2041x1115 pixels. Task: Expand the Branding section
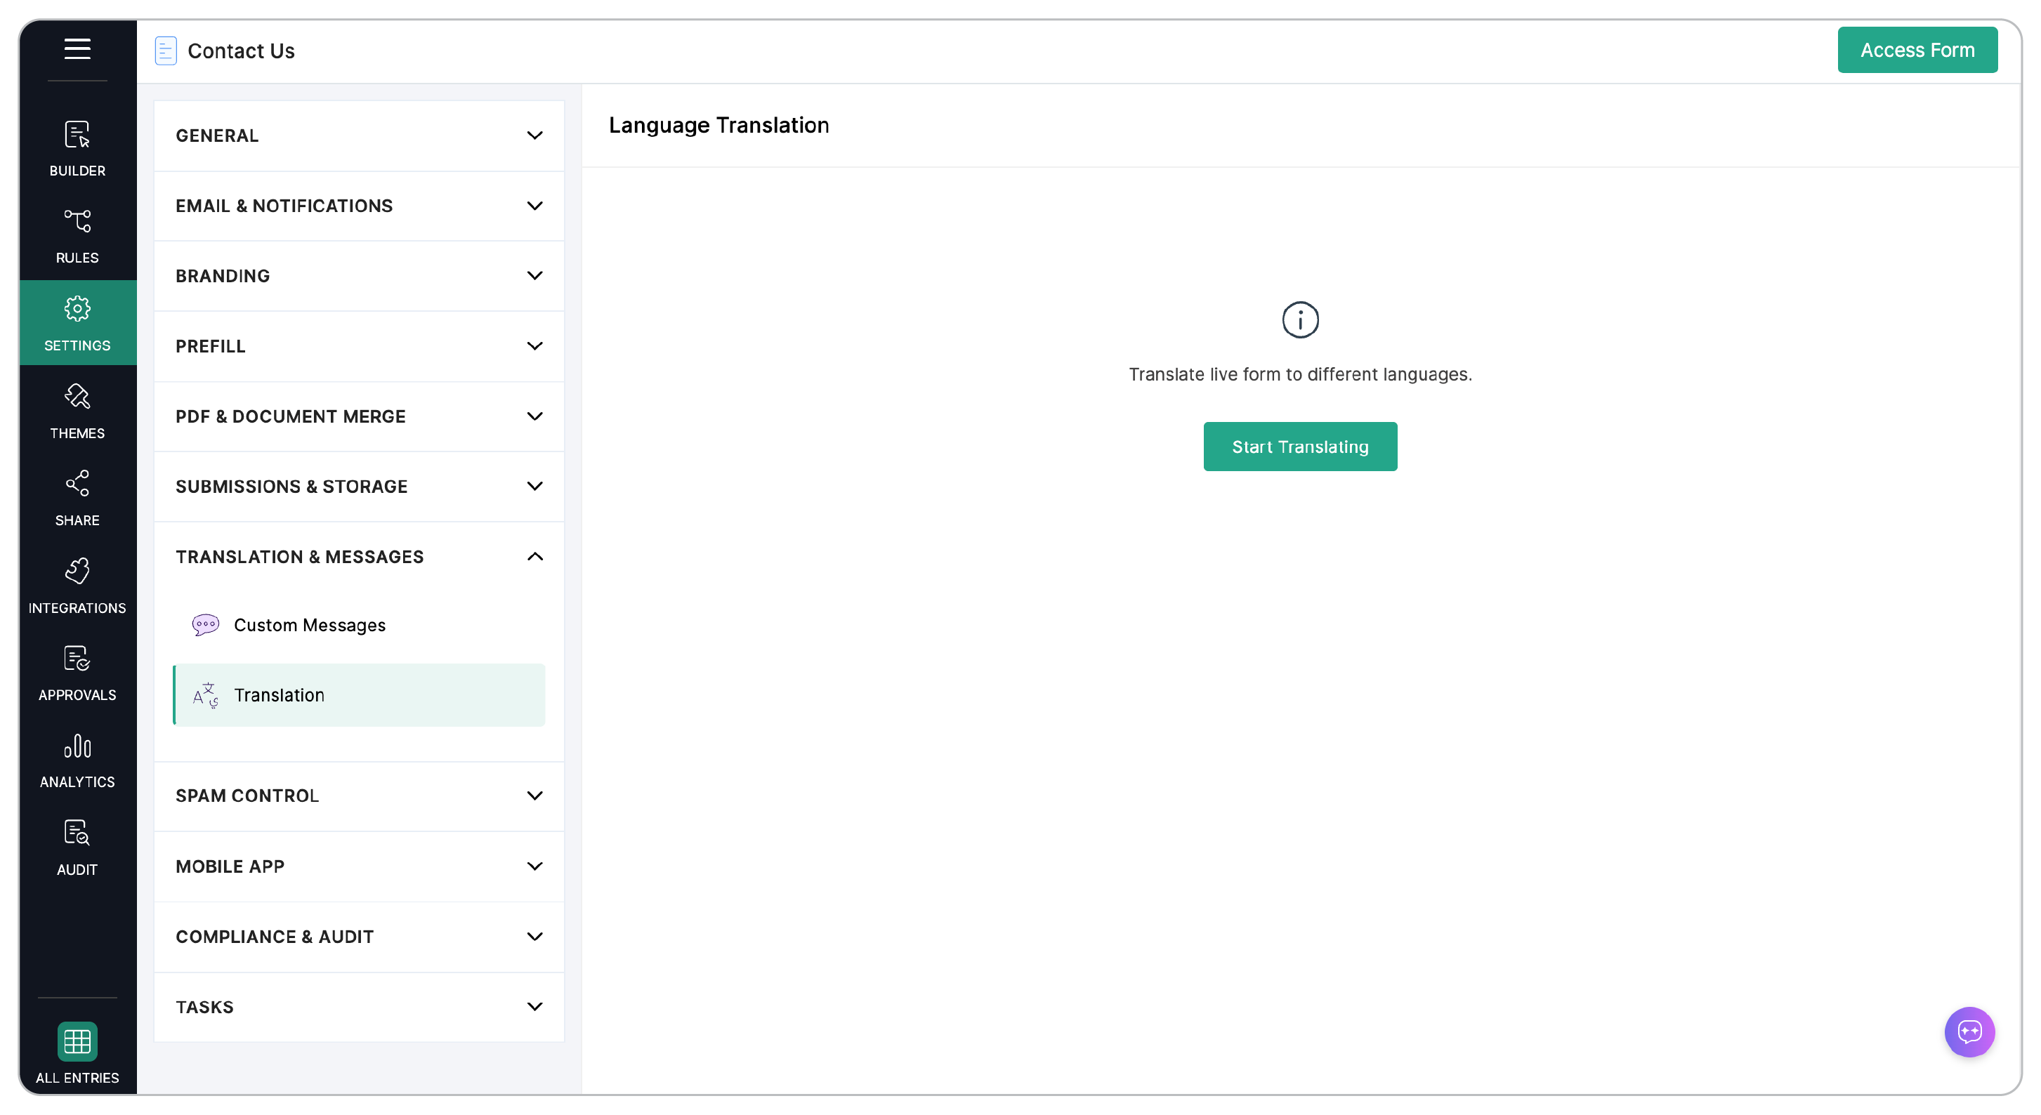click(359, 275)
